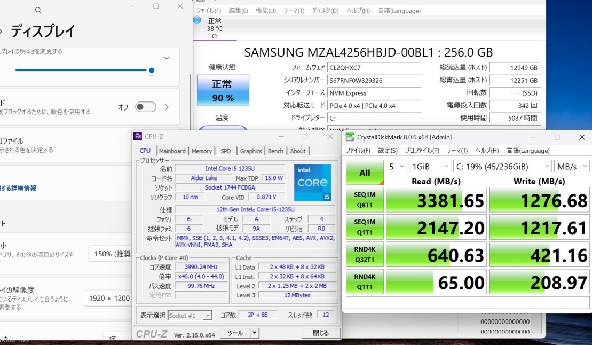The height and width of the screenshot is (345, 592).
Task: Switch to the Bench tab in CPU-Z
Action: pyautogui.click(x=275, y=151)
